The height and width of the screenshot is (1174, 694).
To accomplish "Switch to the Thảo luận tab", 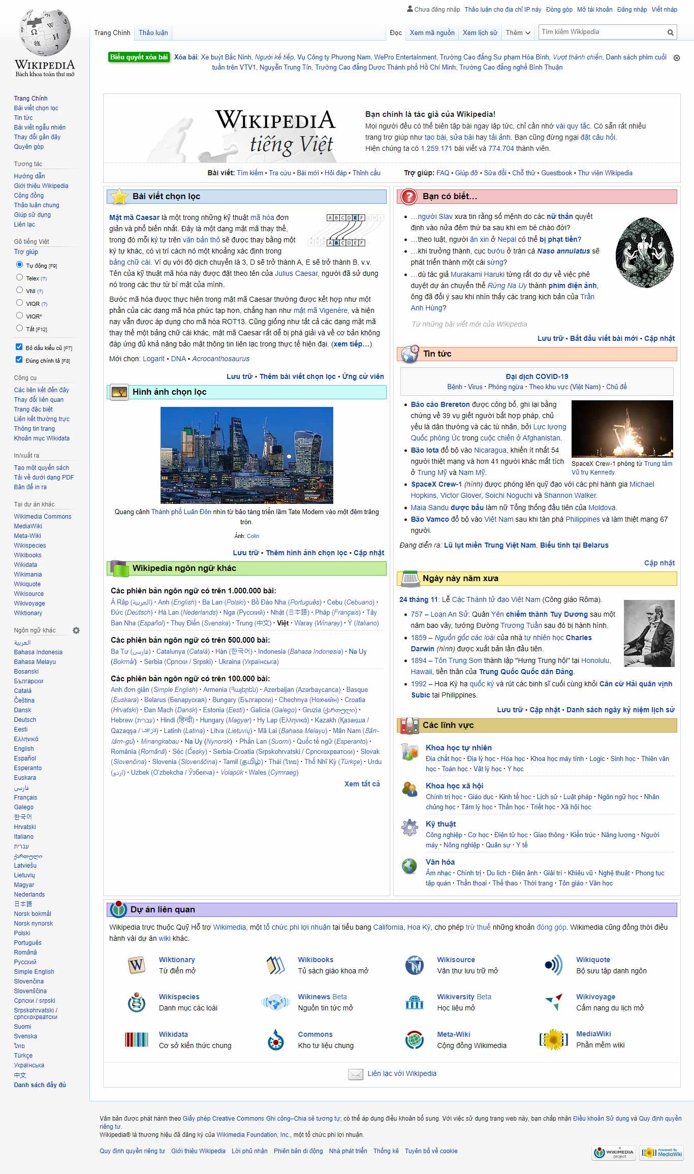I will coord(153,33).
